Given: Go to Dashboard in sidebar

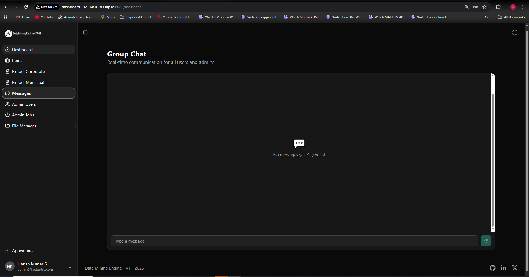Looking at the screenshot, I should pos(39,50).
